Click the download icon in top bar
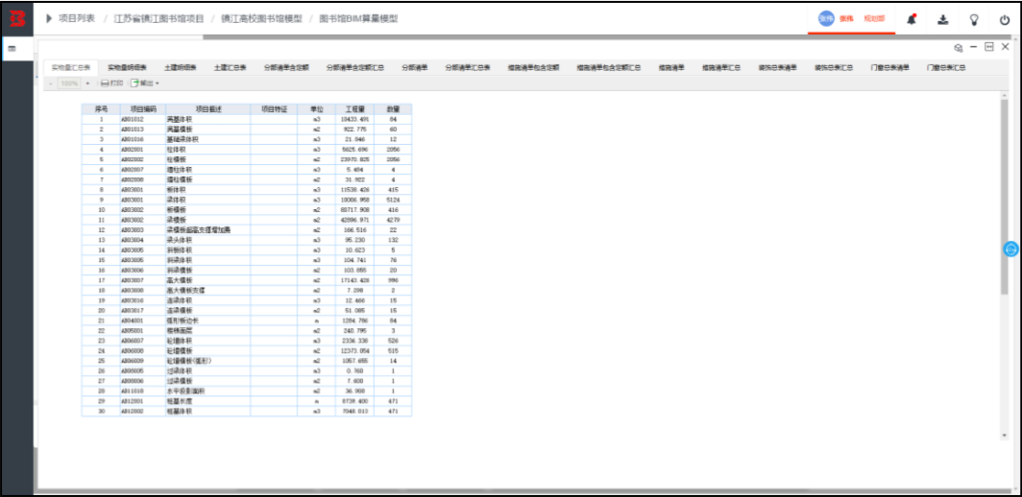The image size is (1022, 497). point(942,19)
